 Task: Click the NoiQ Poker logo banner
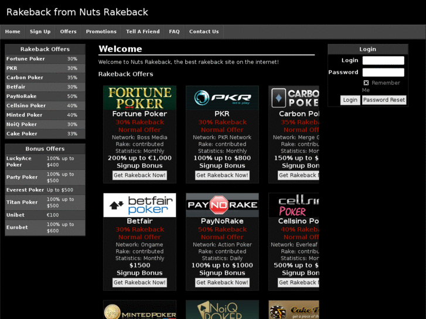point(222,310)
